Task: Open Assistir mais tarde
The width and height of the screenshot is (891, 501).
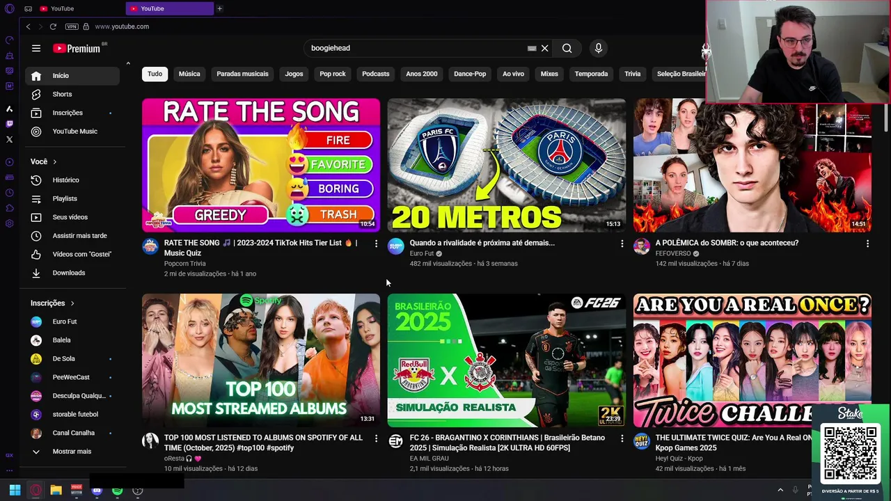Action: pyautogui.click(x=72, y=235)
